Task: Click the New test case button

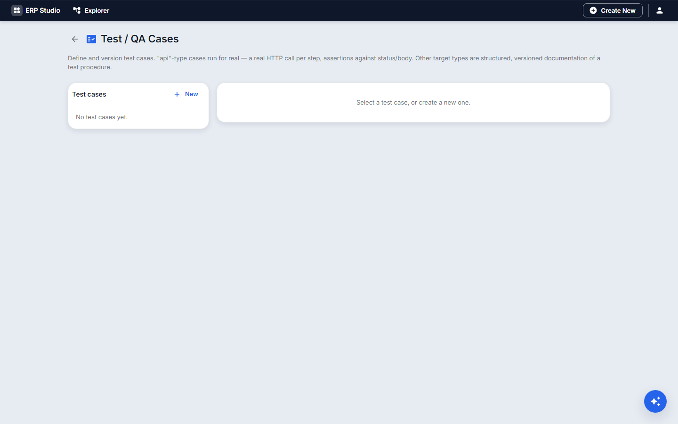Action: coord(186,94)
